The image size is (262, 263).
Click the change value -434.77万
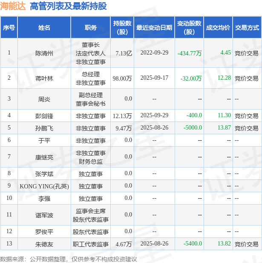click(190, 53)
